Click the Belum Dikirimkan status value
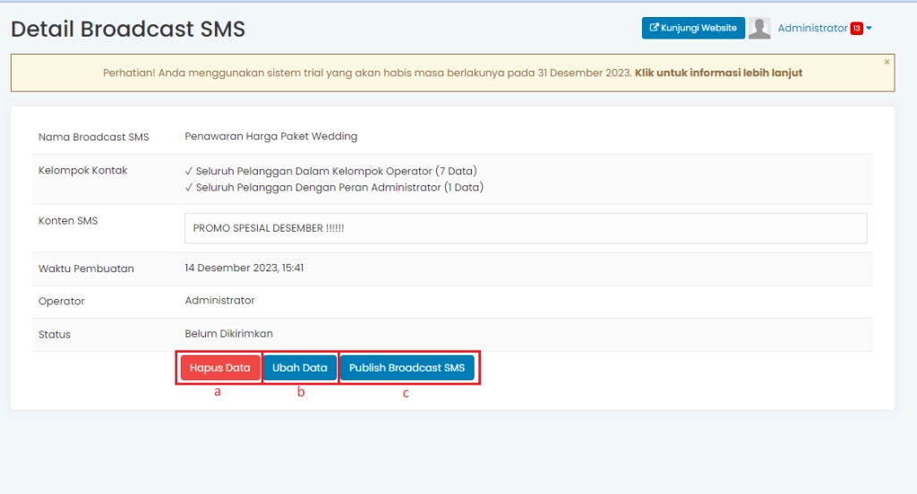Screen dimensions: 917x494 tap(228, 334)
